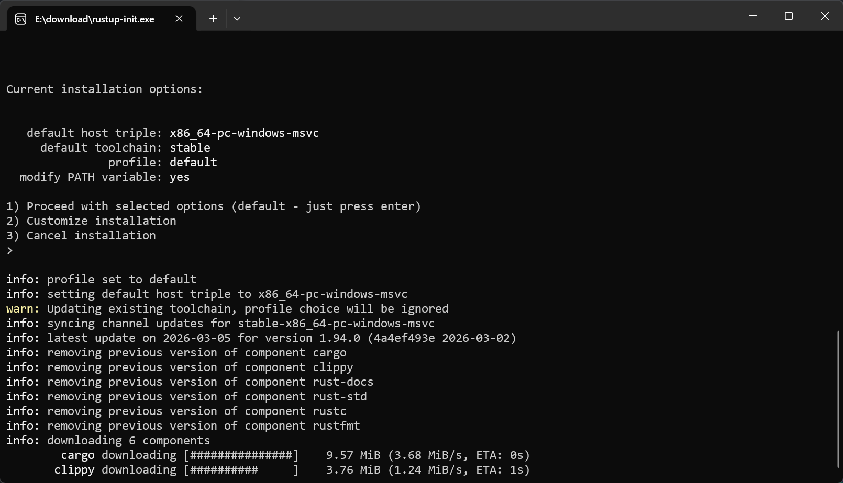
Task: Click the cargo download progress bar
Action: point(241,455)
